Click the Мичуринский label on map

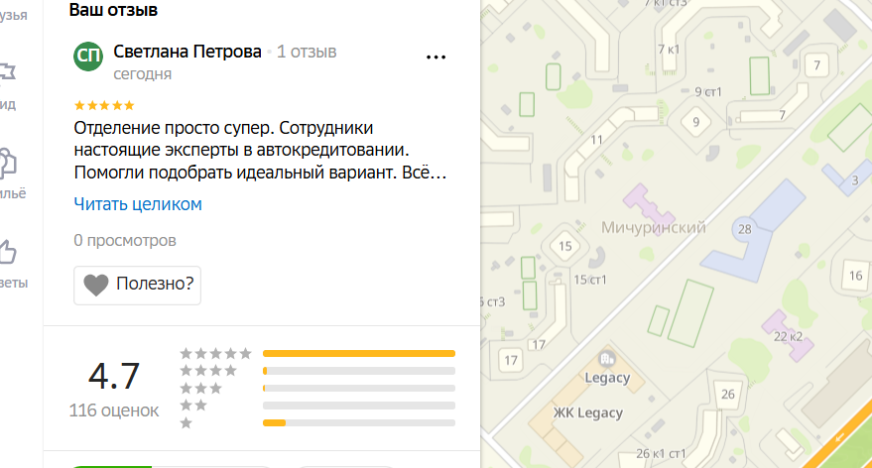pyautogui.click(x=654, y=227)
